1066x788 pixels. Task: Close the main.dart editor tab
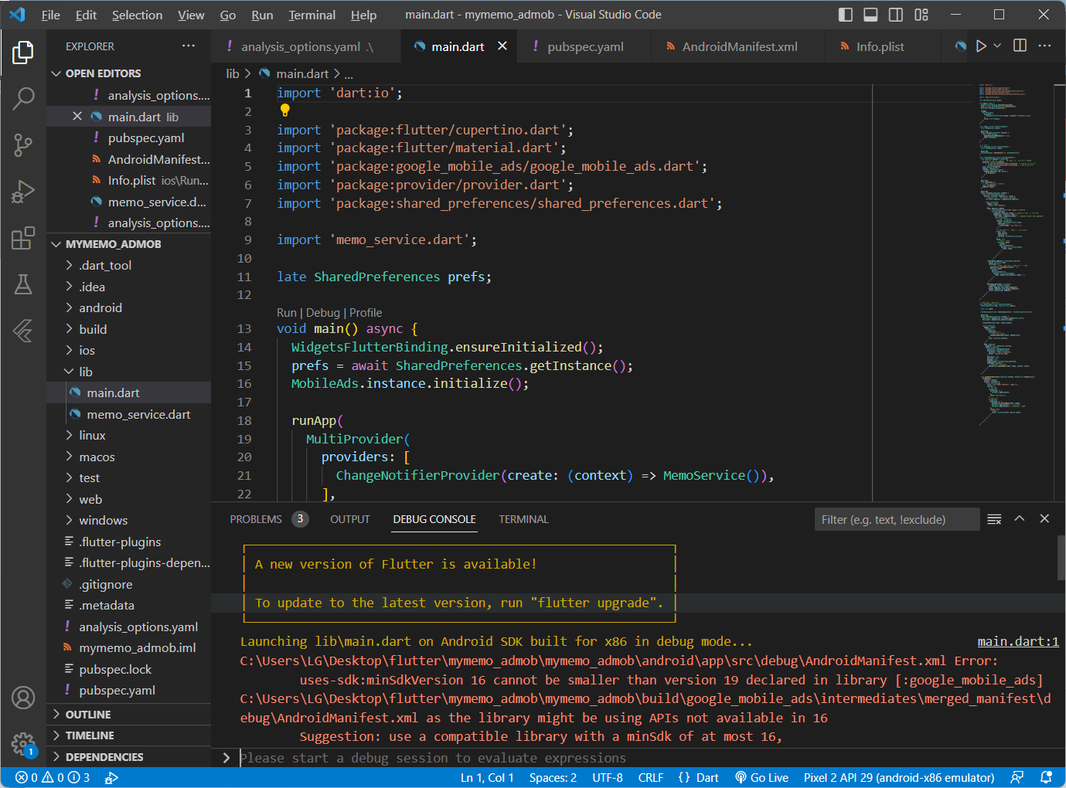[502, 46]
